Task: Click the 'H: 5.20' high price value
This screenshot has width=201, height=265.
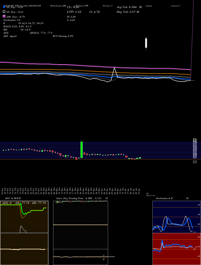Action: click(71, 17)
